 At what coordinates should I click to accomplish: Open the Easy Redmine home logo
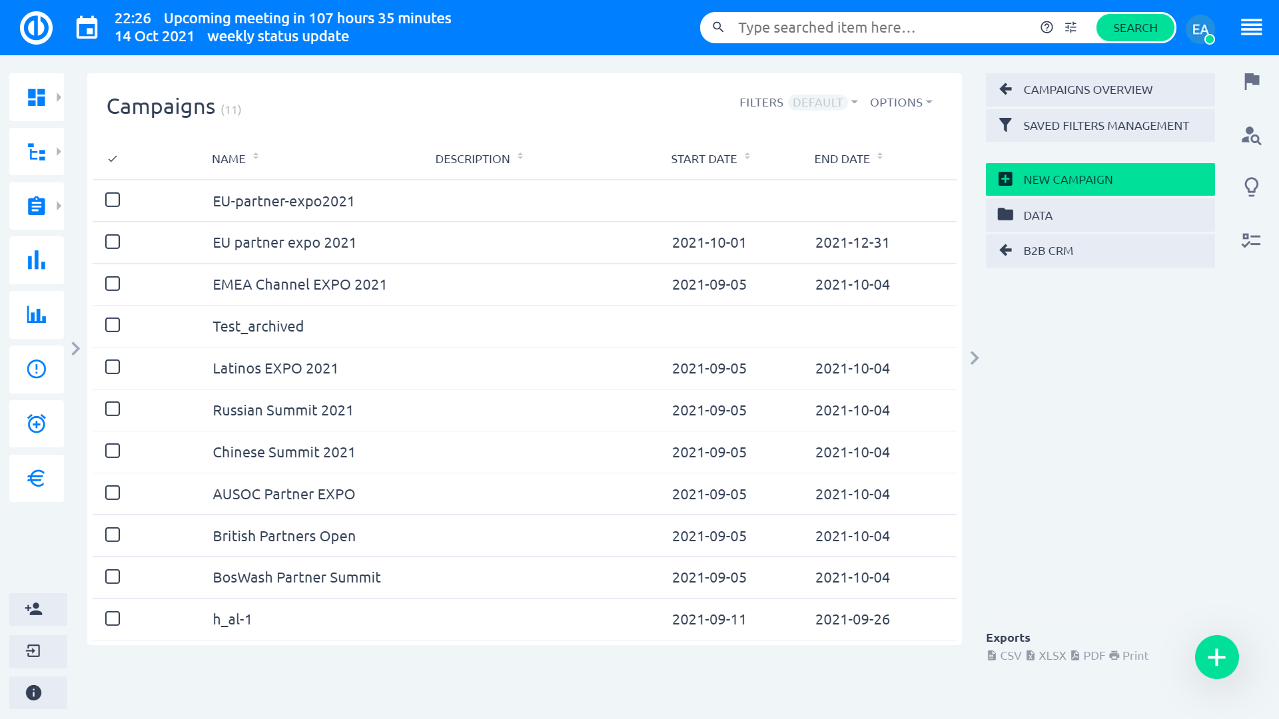click(x=36, y=28)
